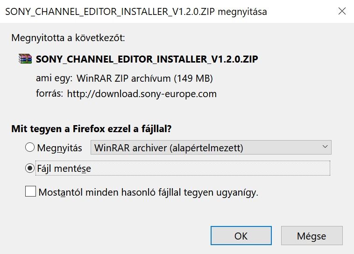Select the Megnyitás radio button
This screenshot has height=254, width=354.
[x=30, y=148]
